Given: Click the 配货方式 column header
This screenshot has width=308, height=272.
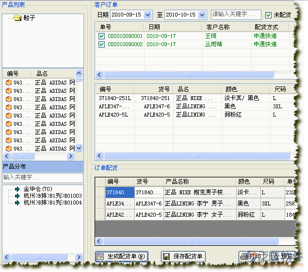Looking at the screenshot, I should click(267, 27).
